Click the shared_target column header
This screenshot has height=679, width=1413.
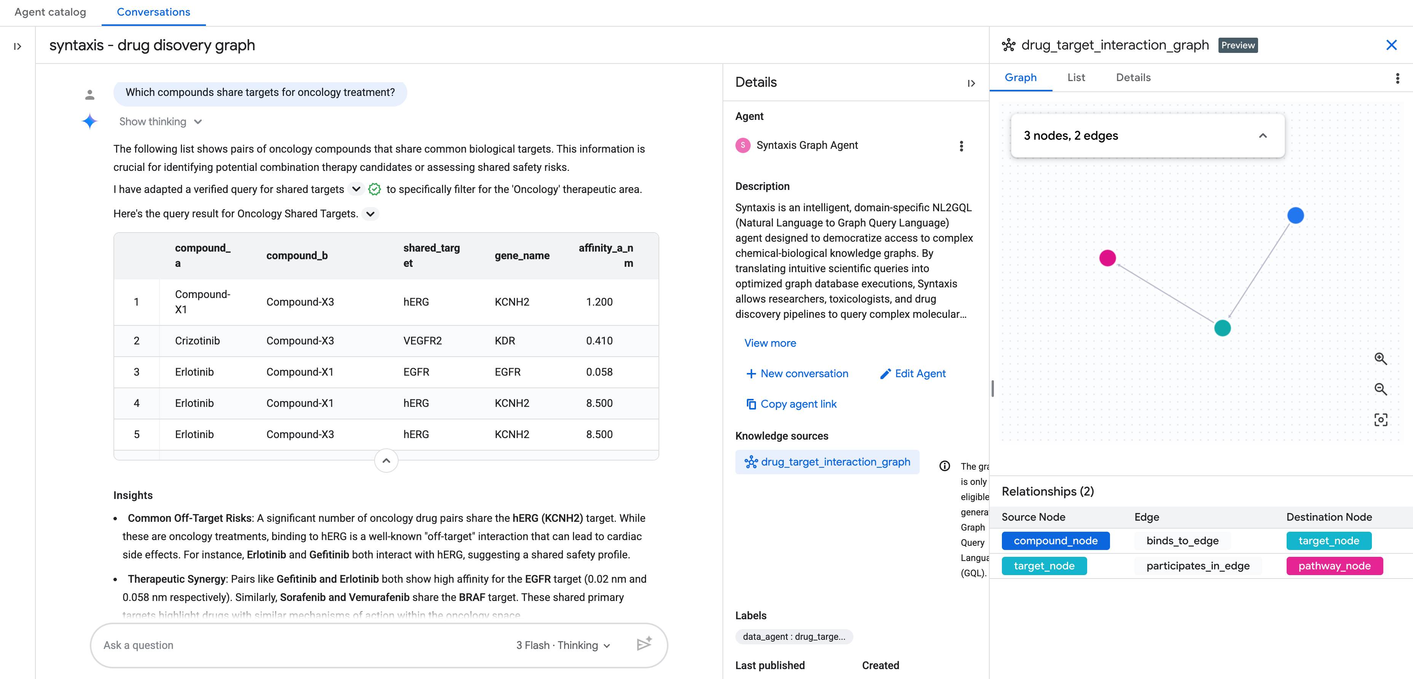point(431,256)
